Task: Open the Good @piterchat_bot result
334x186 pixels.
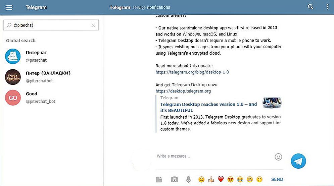Action: (52, 98)
